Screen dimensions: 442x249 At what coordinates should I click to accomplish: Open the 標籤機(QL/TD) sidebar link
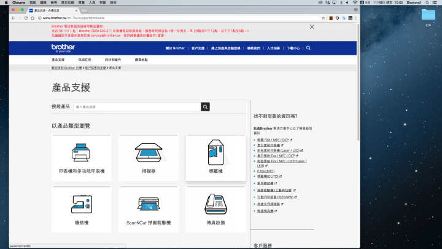tap(268, 176)
